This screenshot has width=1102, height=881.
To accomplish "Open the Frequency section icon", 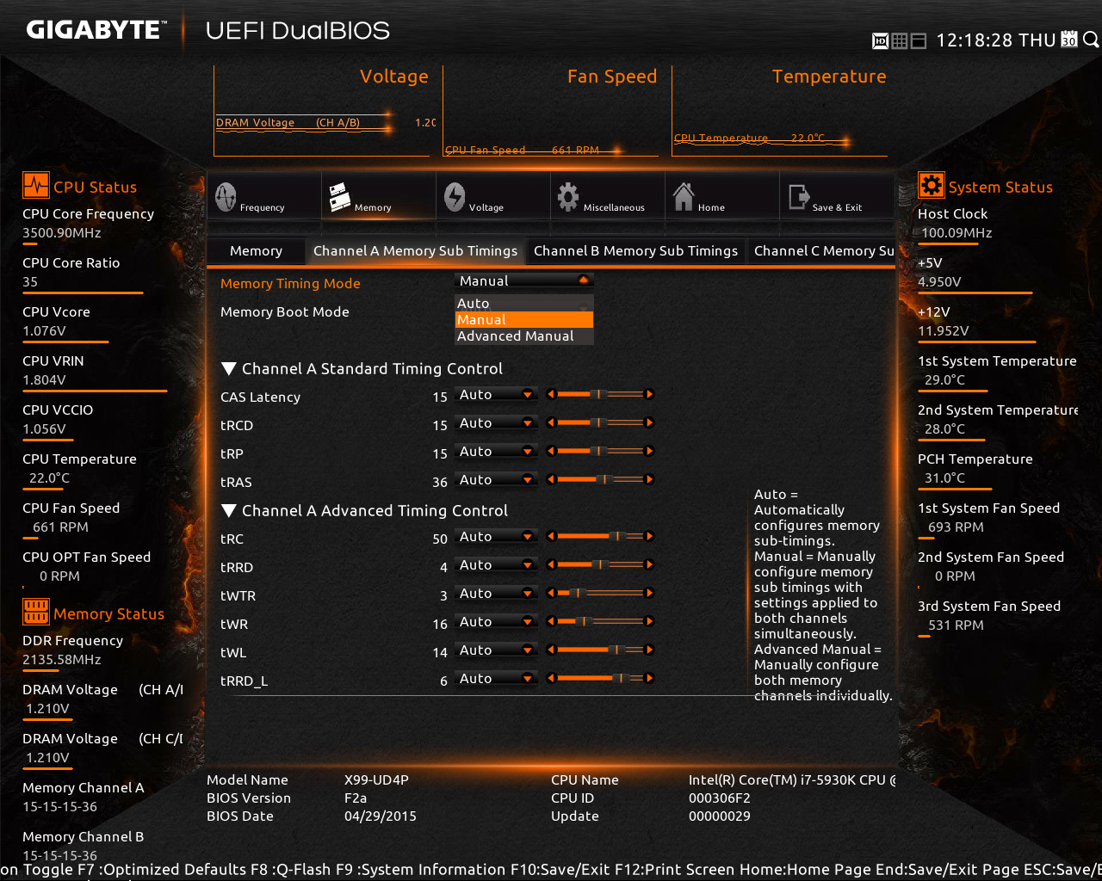I will 226,197.
